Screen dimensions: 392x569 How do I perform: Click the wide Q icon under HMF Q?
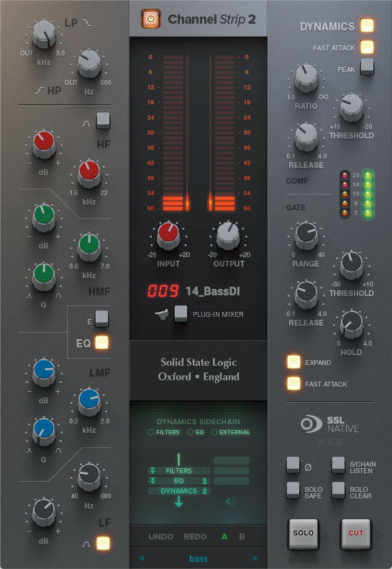(x=58, y=296)
